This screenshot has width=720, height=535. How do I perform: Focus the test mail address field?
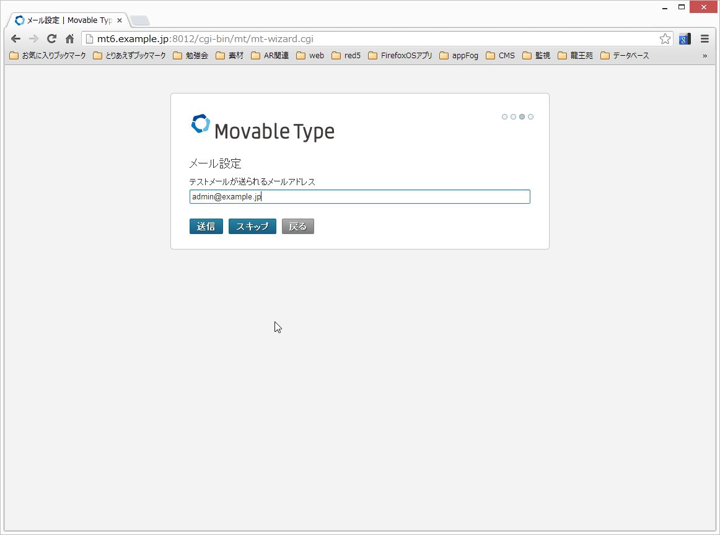click(x=360, y=197)
